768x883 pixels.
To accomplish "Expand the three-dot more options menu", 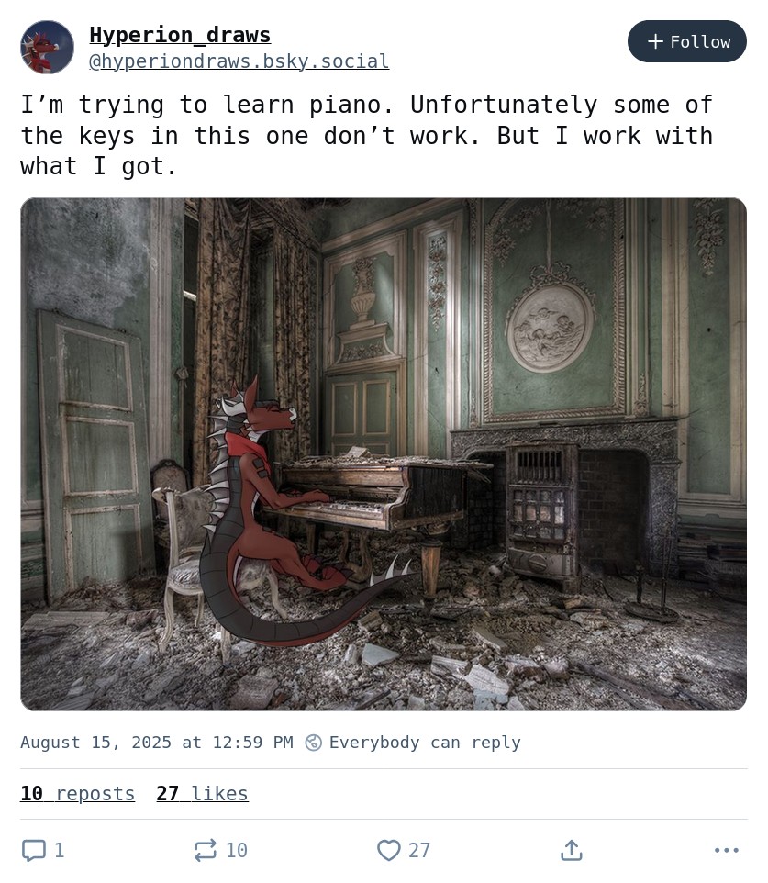I will pyautogui.click(x=727, y=850).
